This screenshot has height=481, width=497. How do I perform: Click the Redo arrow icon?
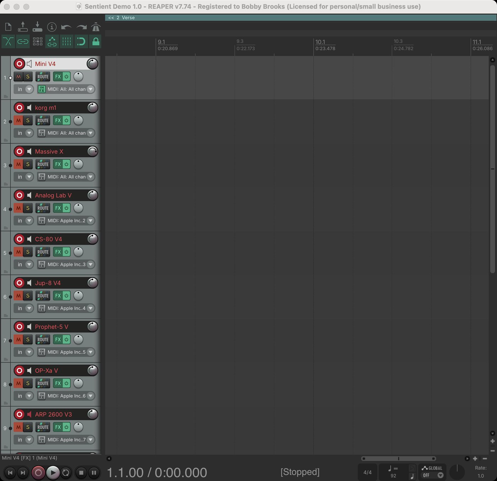pyautogui.click(x=81, y=27)
